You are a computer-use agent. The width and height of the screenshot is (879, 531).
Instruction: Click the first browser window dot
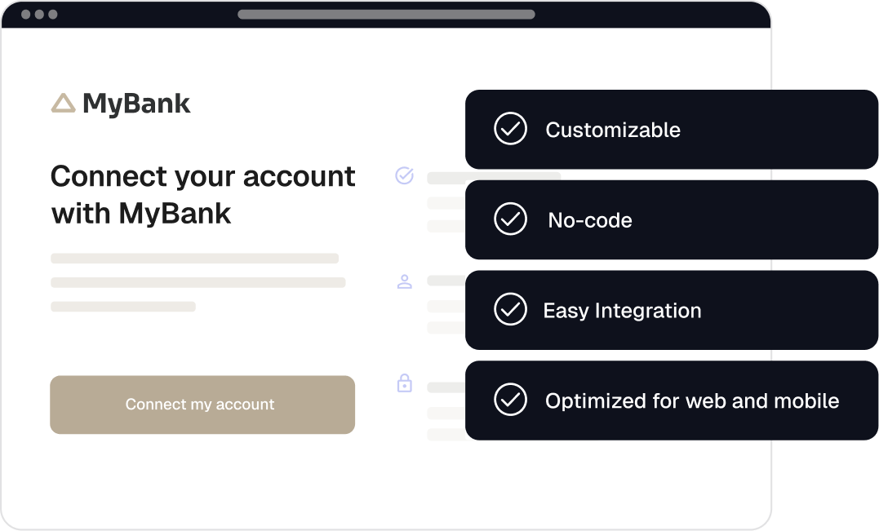26,15
